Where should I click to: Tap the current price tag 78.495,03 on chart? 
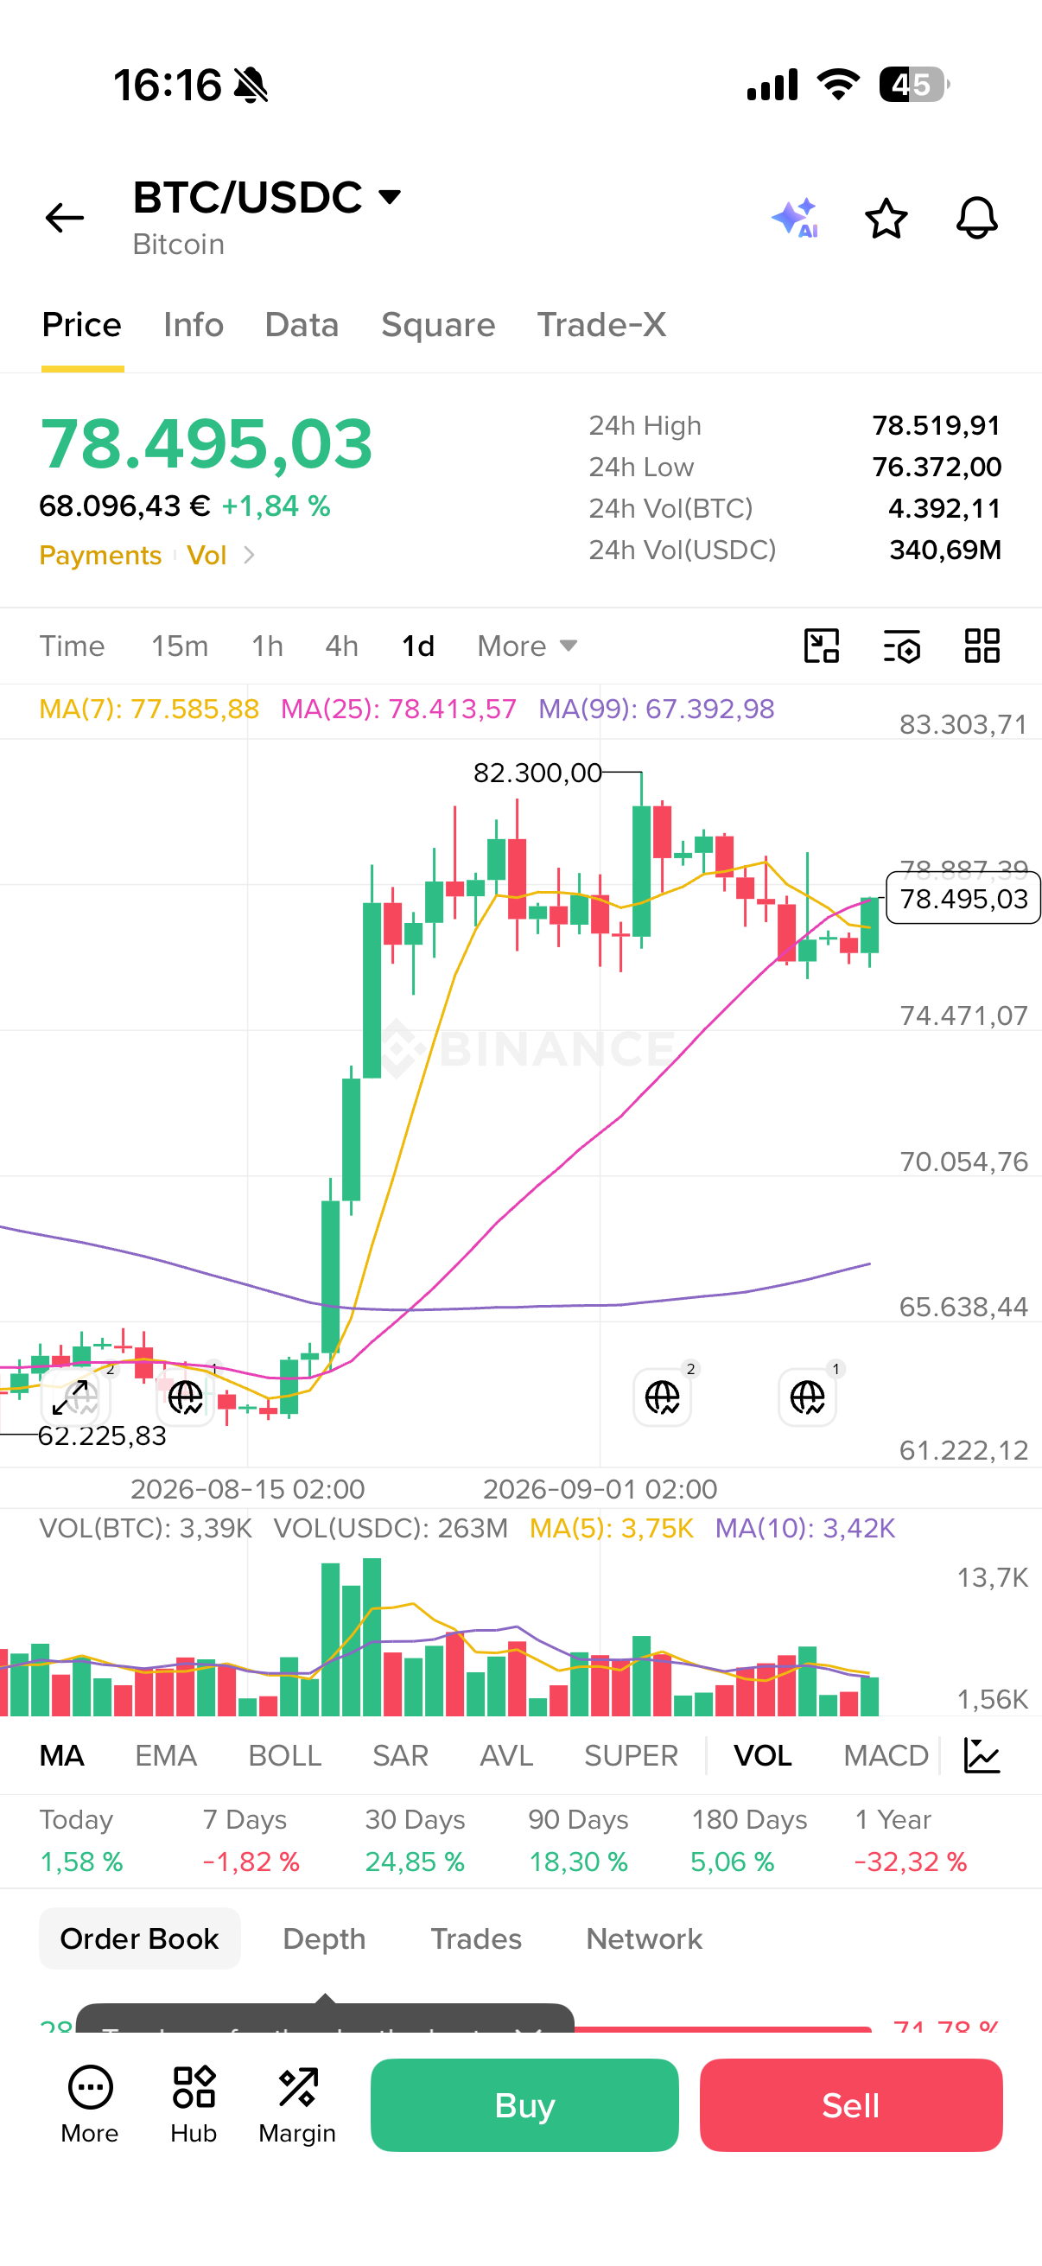tap(963, 898)
